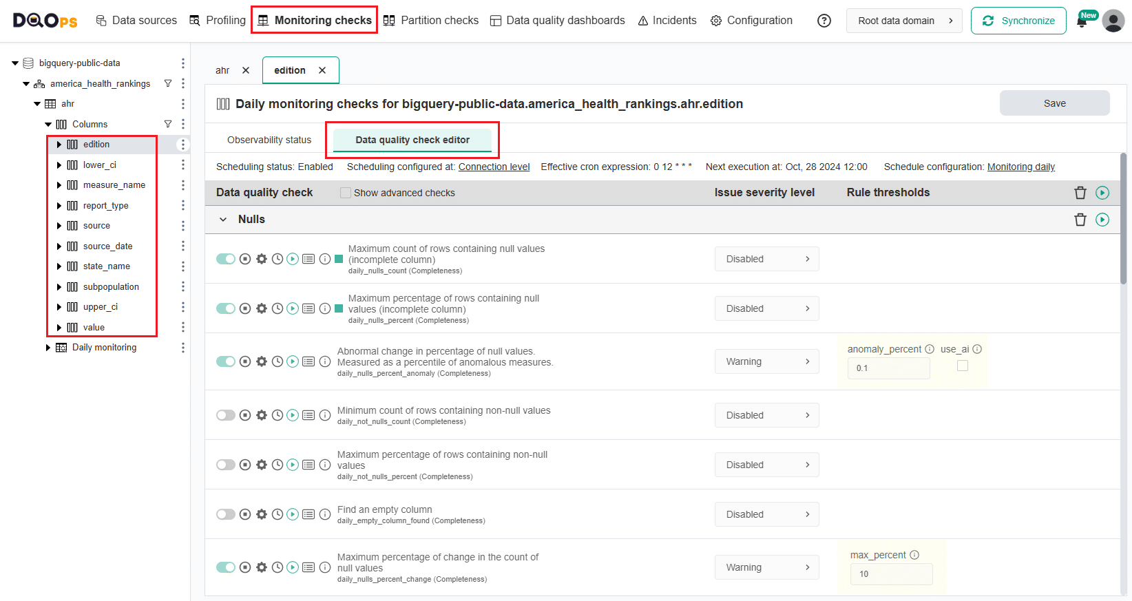1132x601 pixels.
Task: Run the daily_nulls_count check
Action: 293,259
